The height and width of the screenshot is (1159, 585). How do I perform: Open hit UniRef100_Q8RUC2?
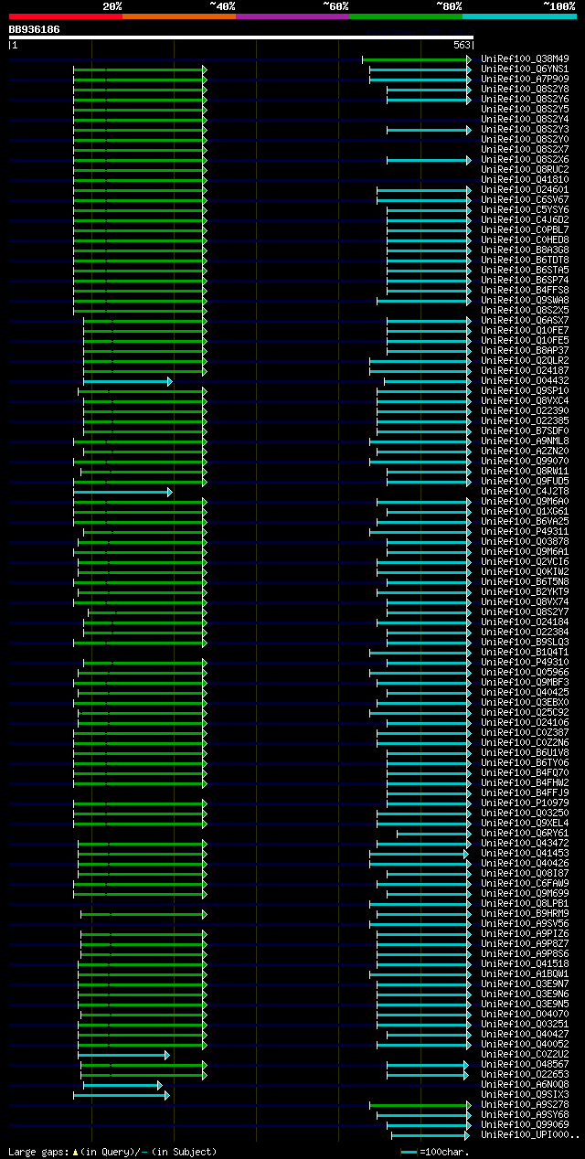tap(526, 170)
